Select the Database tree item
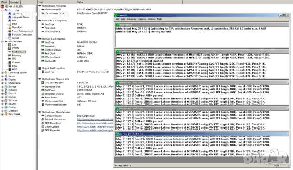293x170 pixels. point(13,111)
